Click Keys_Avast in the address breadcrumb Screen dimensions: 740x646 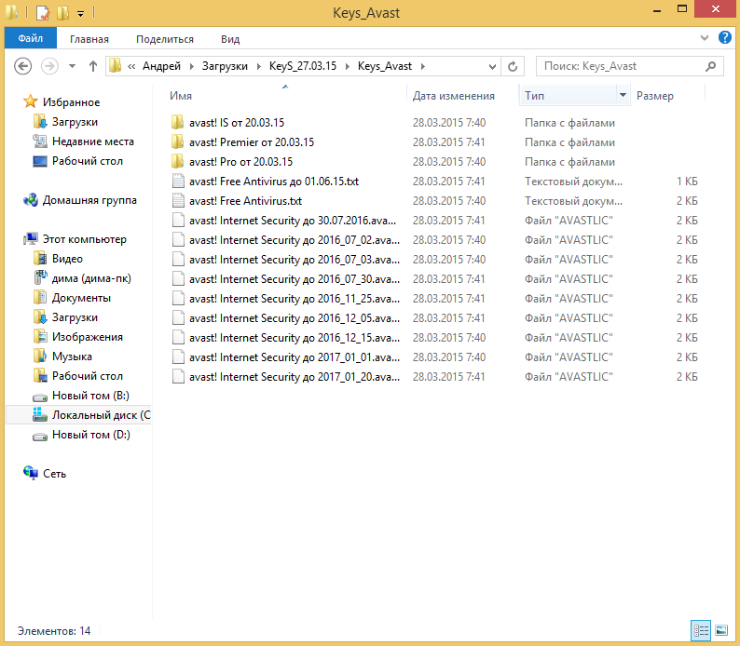(385, 66)
